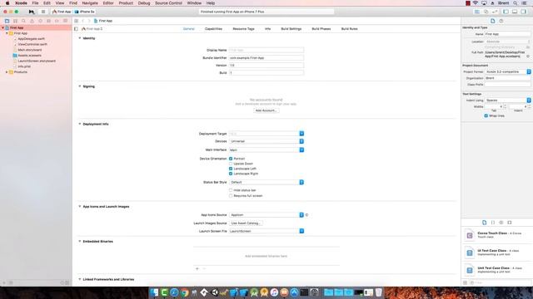Show the File Template library icon

coord(485,223)
